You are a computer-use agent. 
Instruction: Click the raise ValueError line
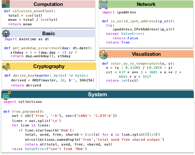[x=49, y=149]
